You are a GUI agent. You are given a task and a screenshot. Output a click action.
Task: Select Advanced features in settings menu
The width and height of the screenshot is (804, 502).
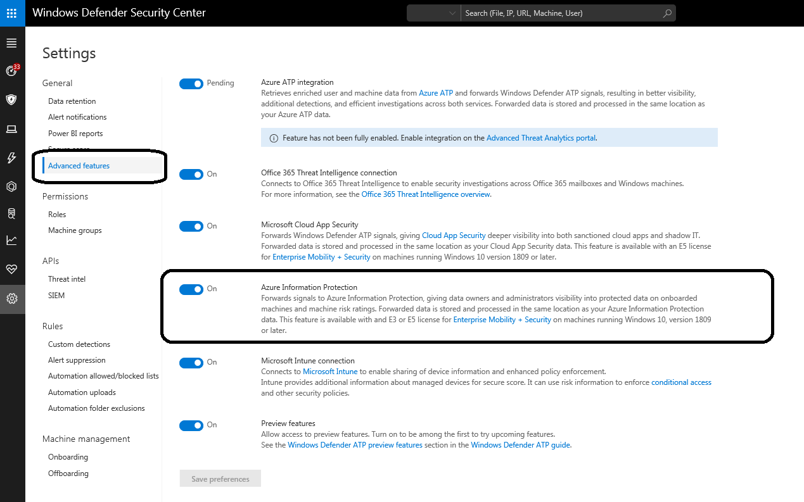(79, 166)
